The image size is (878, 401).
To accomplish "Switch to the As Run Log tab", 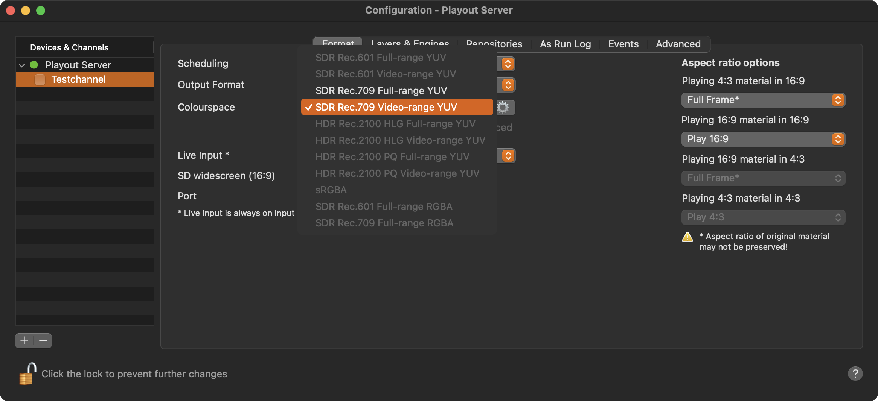I will coord(565,44).
